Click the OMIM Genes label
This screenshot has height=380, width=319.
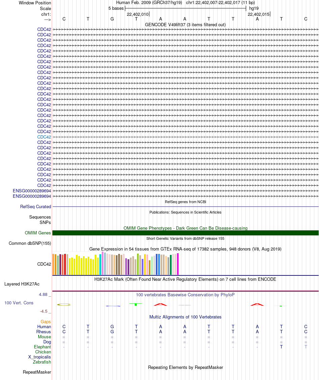point(38,233)
